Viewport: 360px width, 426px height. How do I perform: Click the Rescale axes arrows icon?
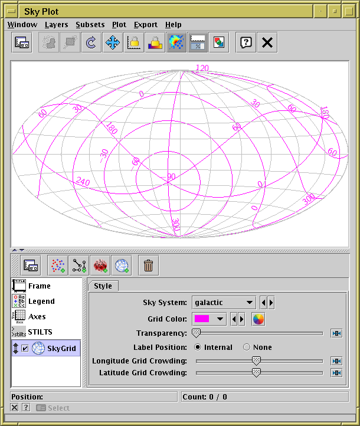[112, 42]
